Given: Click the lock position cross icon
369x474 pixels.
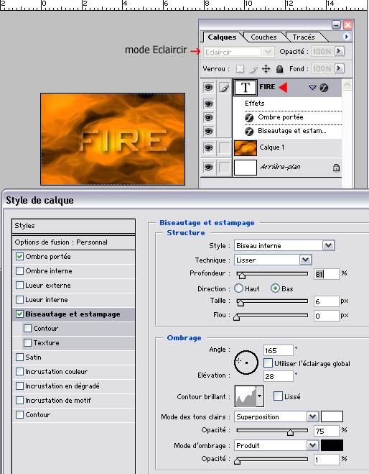Looking at the screenshot, I should 266,69.
